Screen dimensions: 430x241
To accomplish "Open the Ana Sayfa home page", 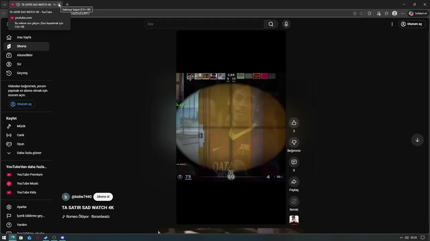I will tap(27, 37).
